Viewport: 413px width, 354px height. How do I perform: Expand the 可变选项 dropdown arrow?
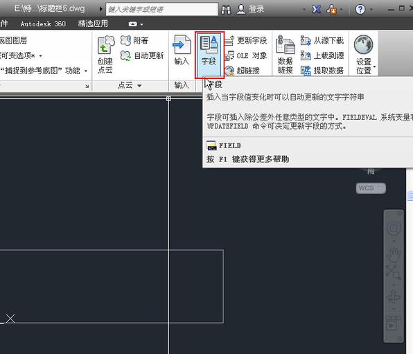coord(41,56)
